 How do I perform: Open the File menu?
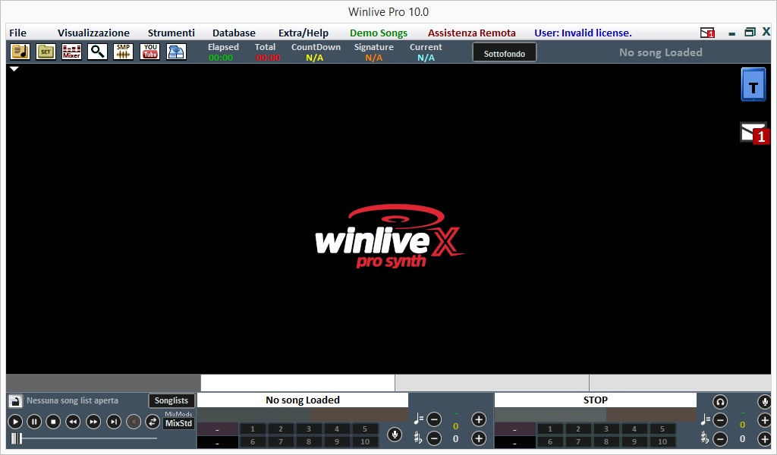pyautogui.click(x=18, y=33)
